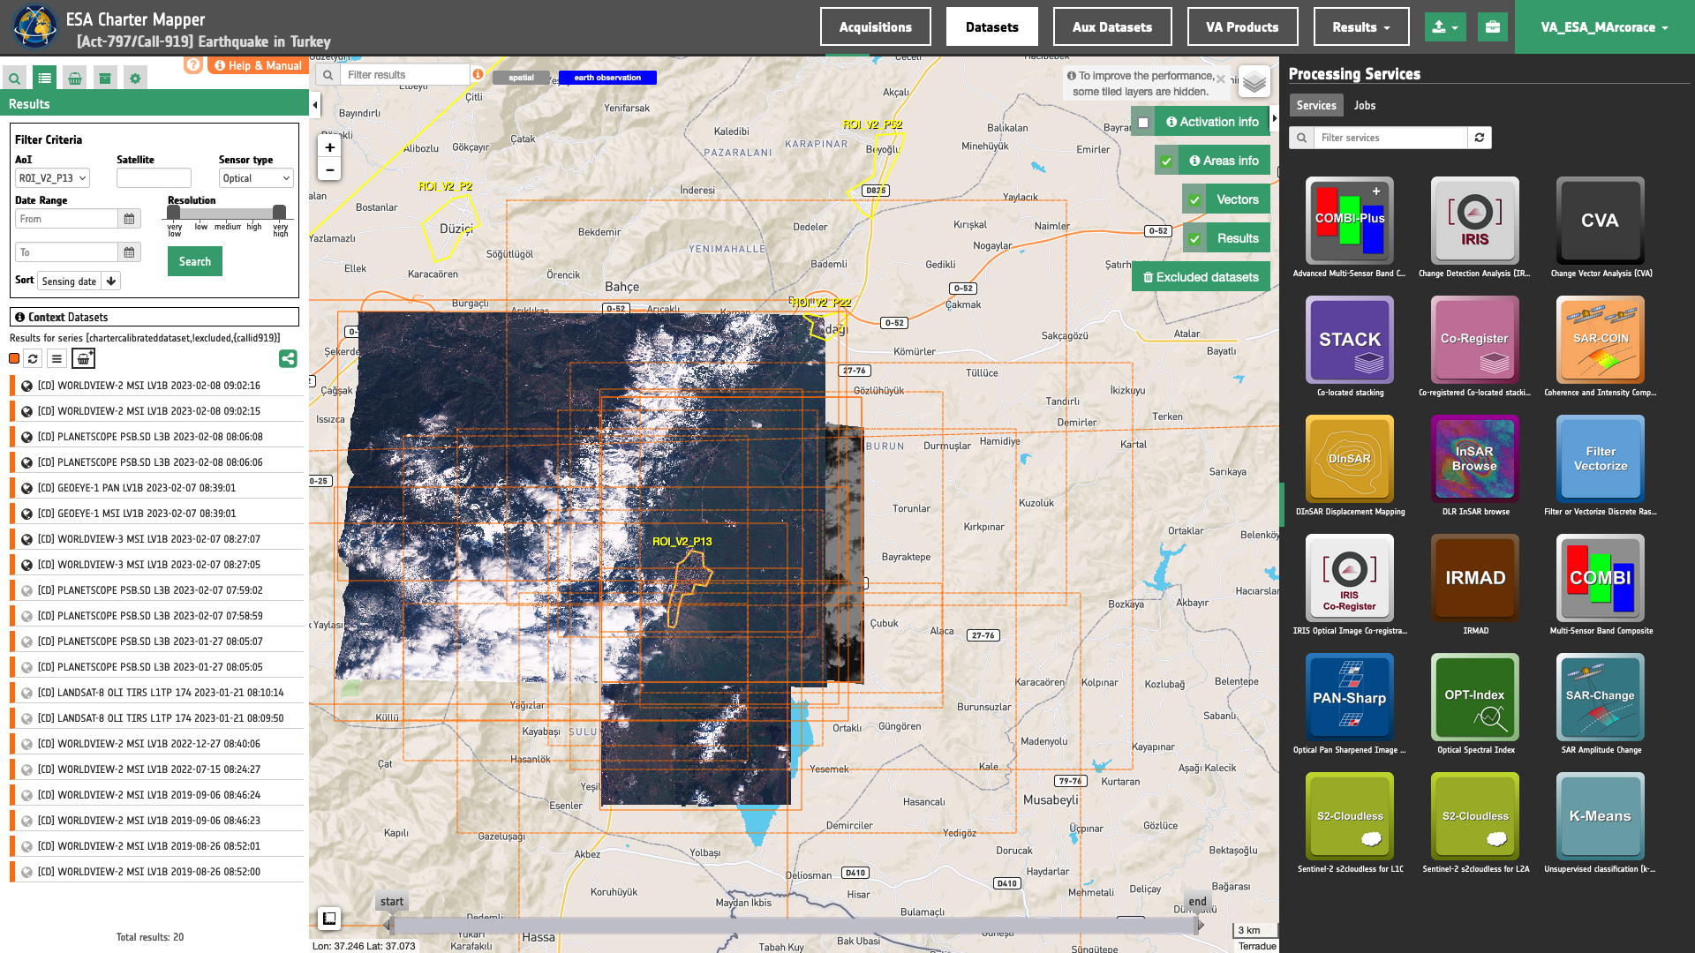This screenshot has width=1695, height=953.
Task: Open the DInSAR Displacement Mapping service
Action: (1350, 459)
